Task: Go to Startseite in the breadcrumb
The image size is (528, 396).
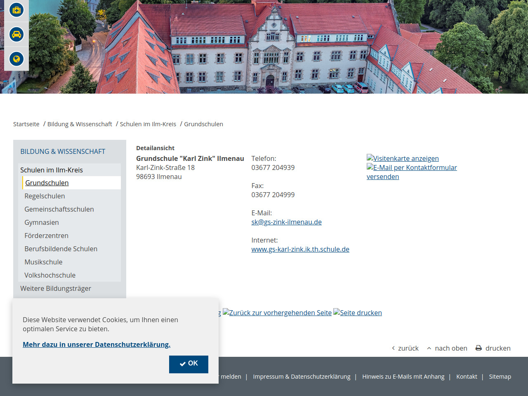Action: coord(26,124)
